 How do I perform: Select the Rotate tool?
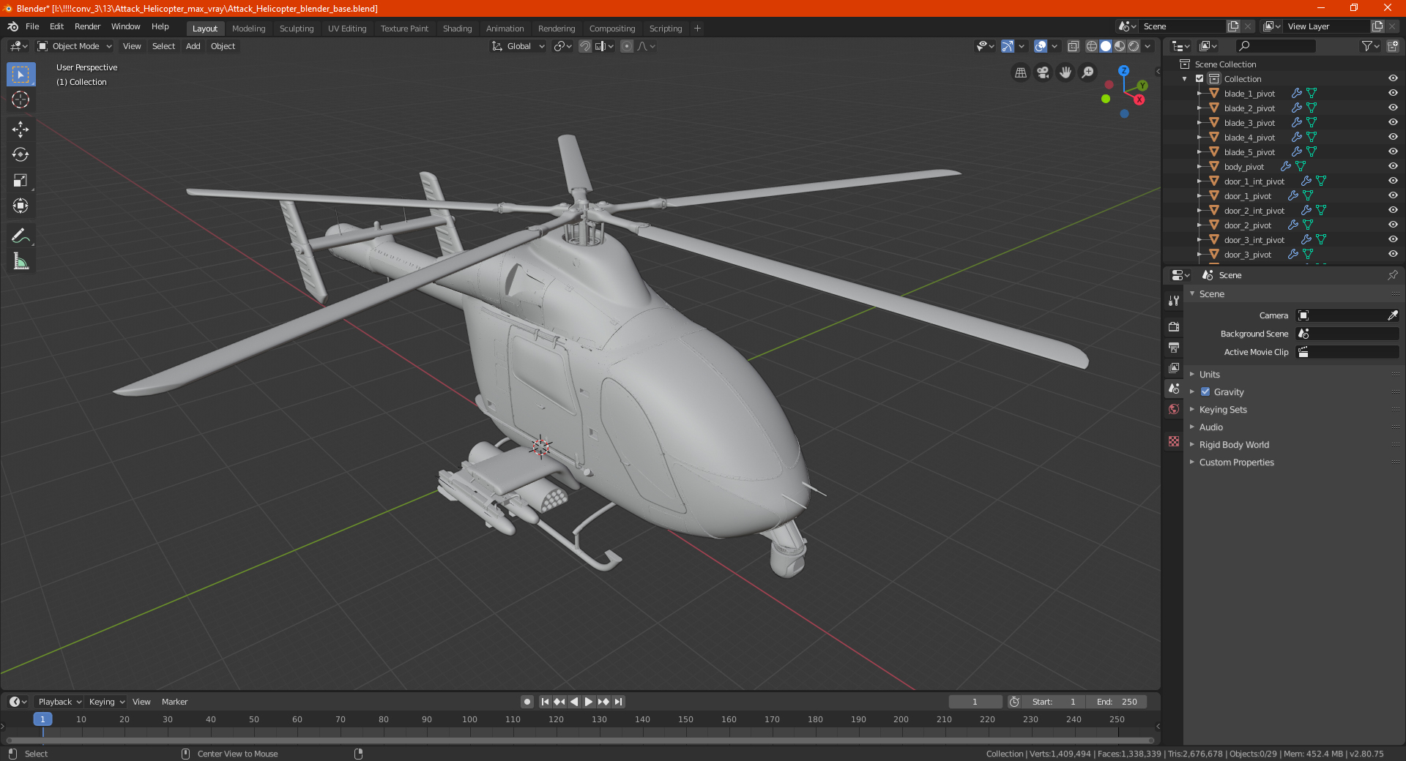point(21,154)
